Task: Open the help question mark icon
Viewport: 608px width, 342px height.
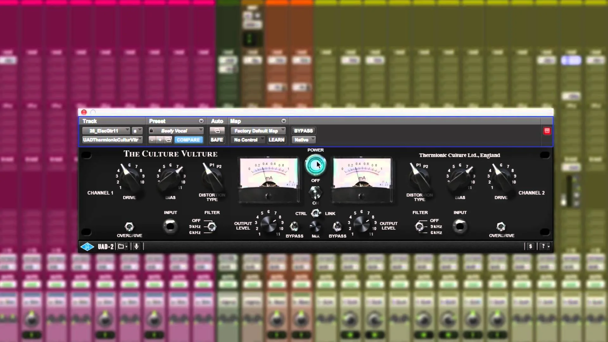Action: coord(543,246)
